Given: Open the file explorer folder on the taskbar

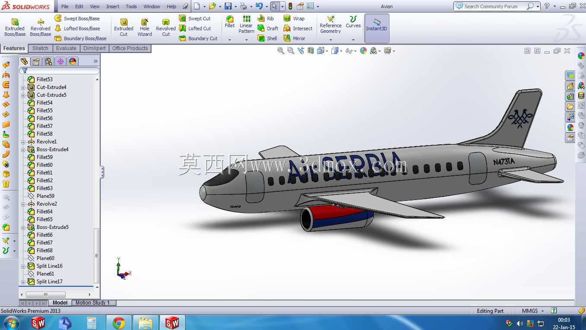Looking at the screenshot, I should coord(146,323).
